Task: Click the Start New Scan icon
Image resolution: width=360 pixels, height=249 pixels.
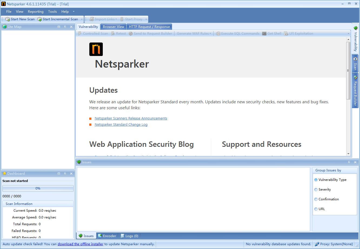Action: pyautogui.click(x=8, y=19)
